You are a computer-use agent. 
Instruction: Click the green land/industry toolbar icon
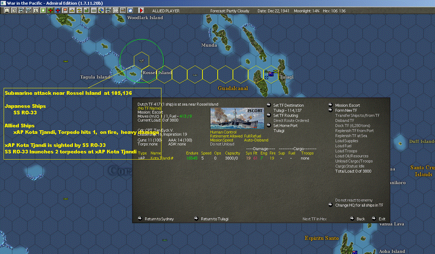click(x=87, y=10)
